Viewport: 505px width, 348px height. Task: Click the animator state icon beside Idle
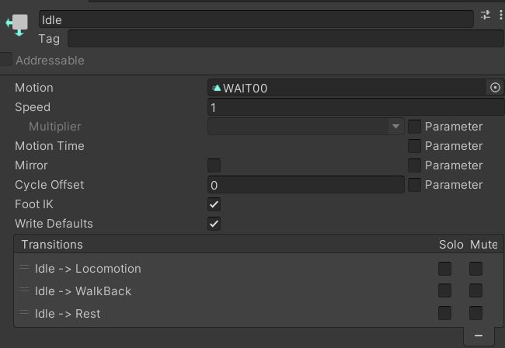click(x=17, y=24)
